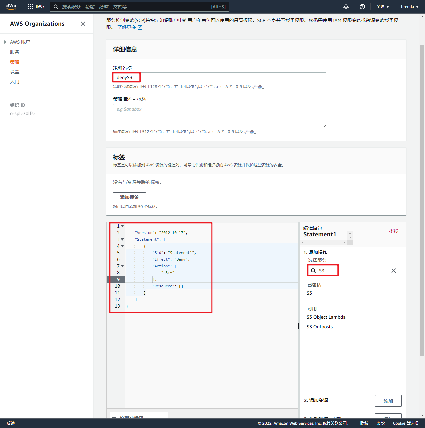Click the Statement1 heading
The height and width of the screenshot is (428, 425).
(x=320, y=234)
